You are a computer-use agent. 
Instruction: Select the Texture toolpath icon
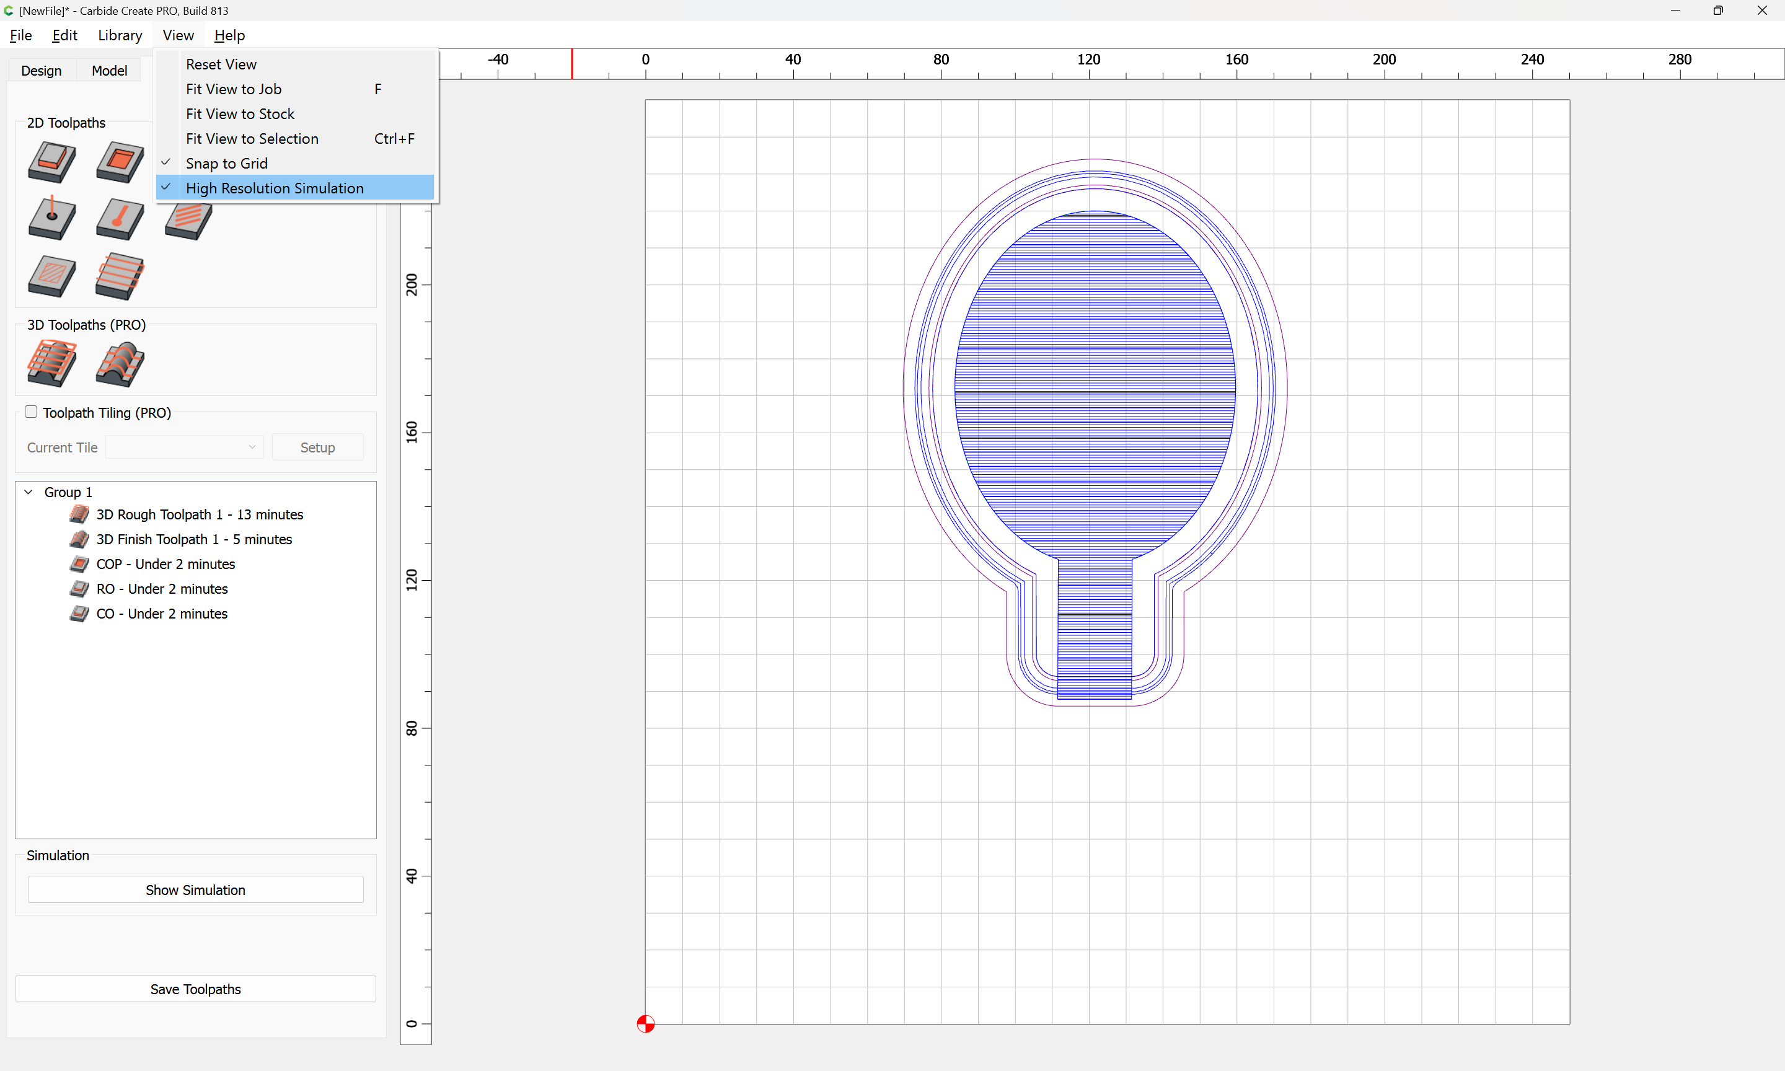[51, 276]
